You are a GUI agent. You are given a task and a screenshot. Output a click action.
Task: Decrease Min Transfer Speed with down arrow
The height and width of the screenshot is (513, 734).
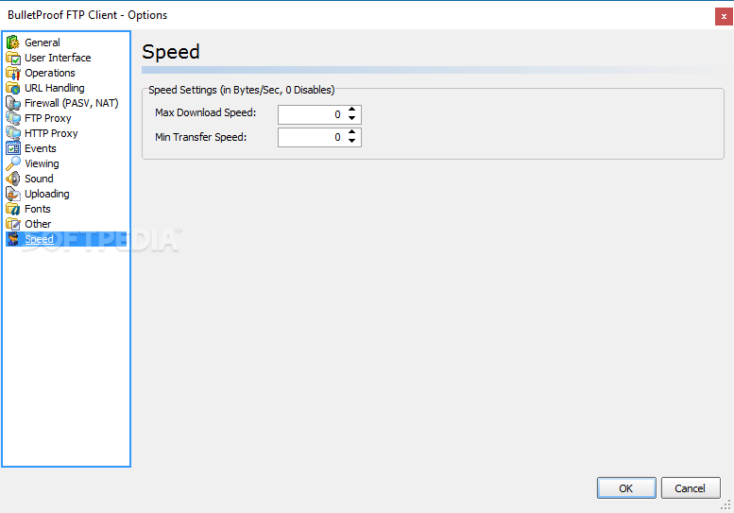(x=352, y=141)
